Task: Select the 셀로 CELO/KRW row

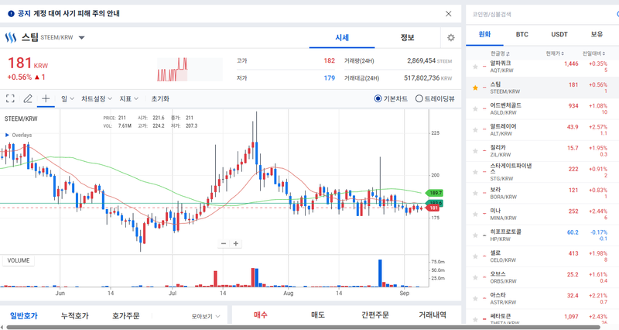Action: [542, 256]
